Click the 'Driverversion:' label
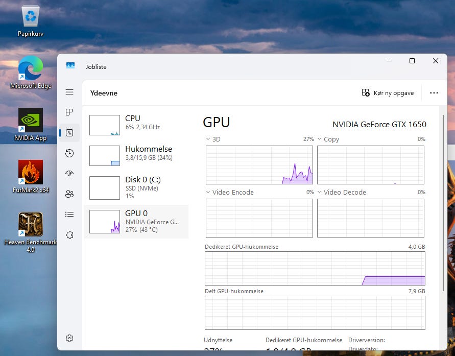 pos(367,340)
